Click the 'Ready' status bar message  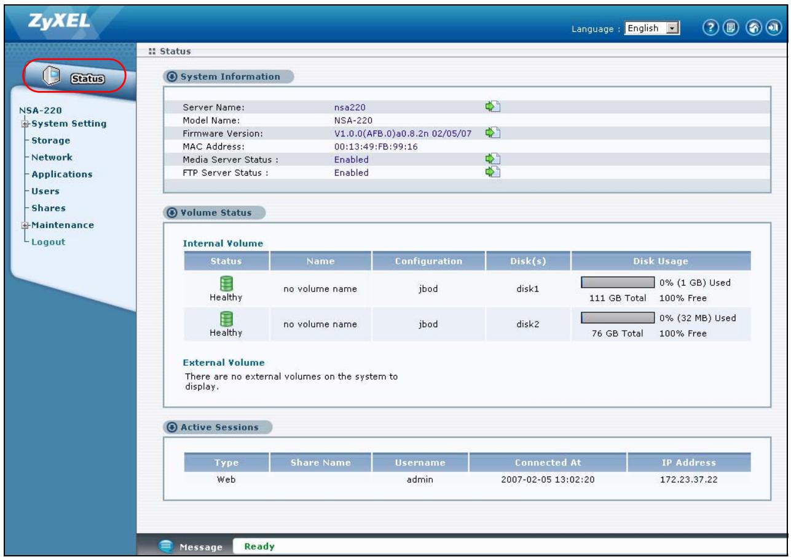(x=259, y=546)
